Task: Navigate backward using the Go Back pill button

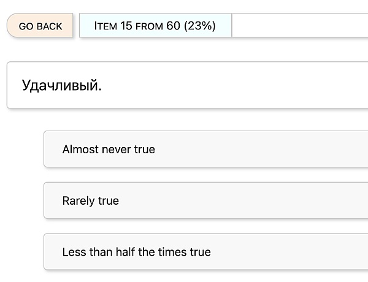Action: click(x=40, y=26)
